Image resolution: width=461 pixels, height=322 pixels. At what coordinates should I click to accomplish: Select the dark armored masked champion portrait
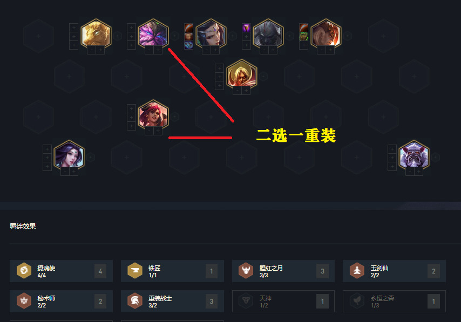coord(268,33)
